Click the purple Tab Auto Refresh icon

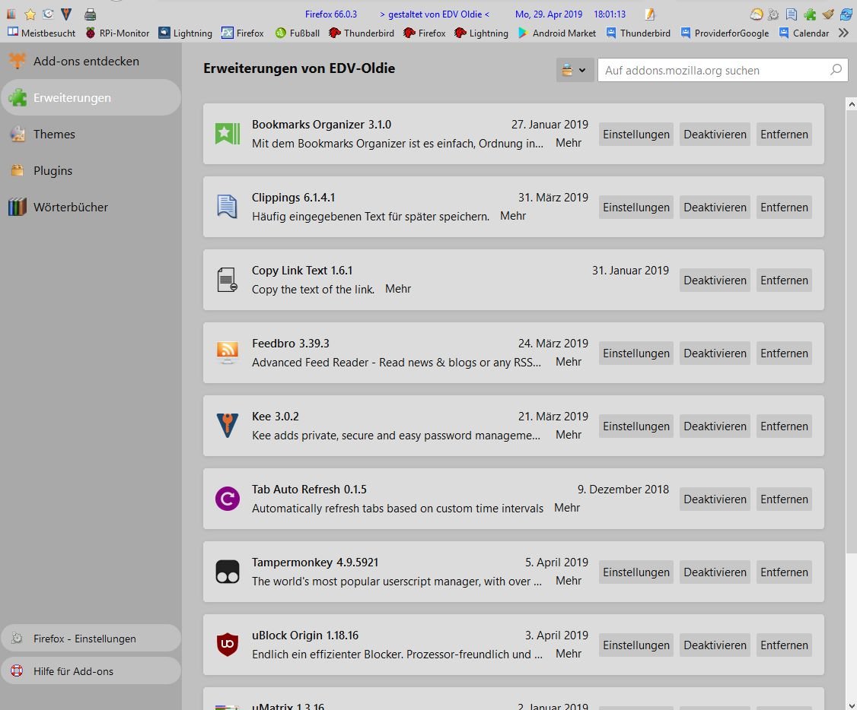click(228, 498)
